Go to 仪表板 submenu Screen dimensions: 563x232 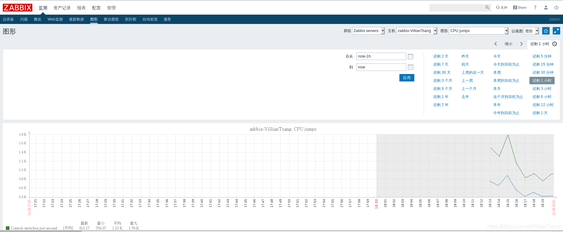pos(8,19)
